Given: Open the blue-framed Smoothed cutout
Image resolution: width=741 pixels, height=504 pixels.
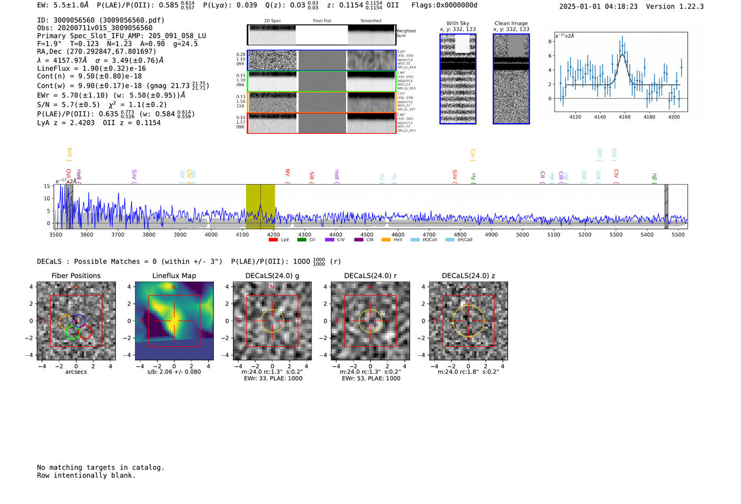Looking at the screenshot, I should click(371, 60).
